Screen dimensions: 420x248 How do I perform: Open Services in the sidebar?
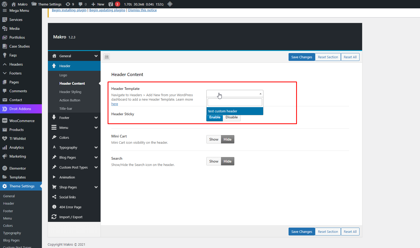(21, 20)
